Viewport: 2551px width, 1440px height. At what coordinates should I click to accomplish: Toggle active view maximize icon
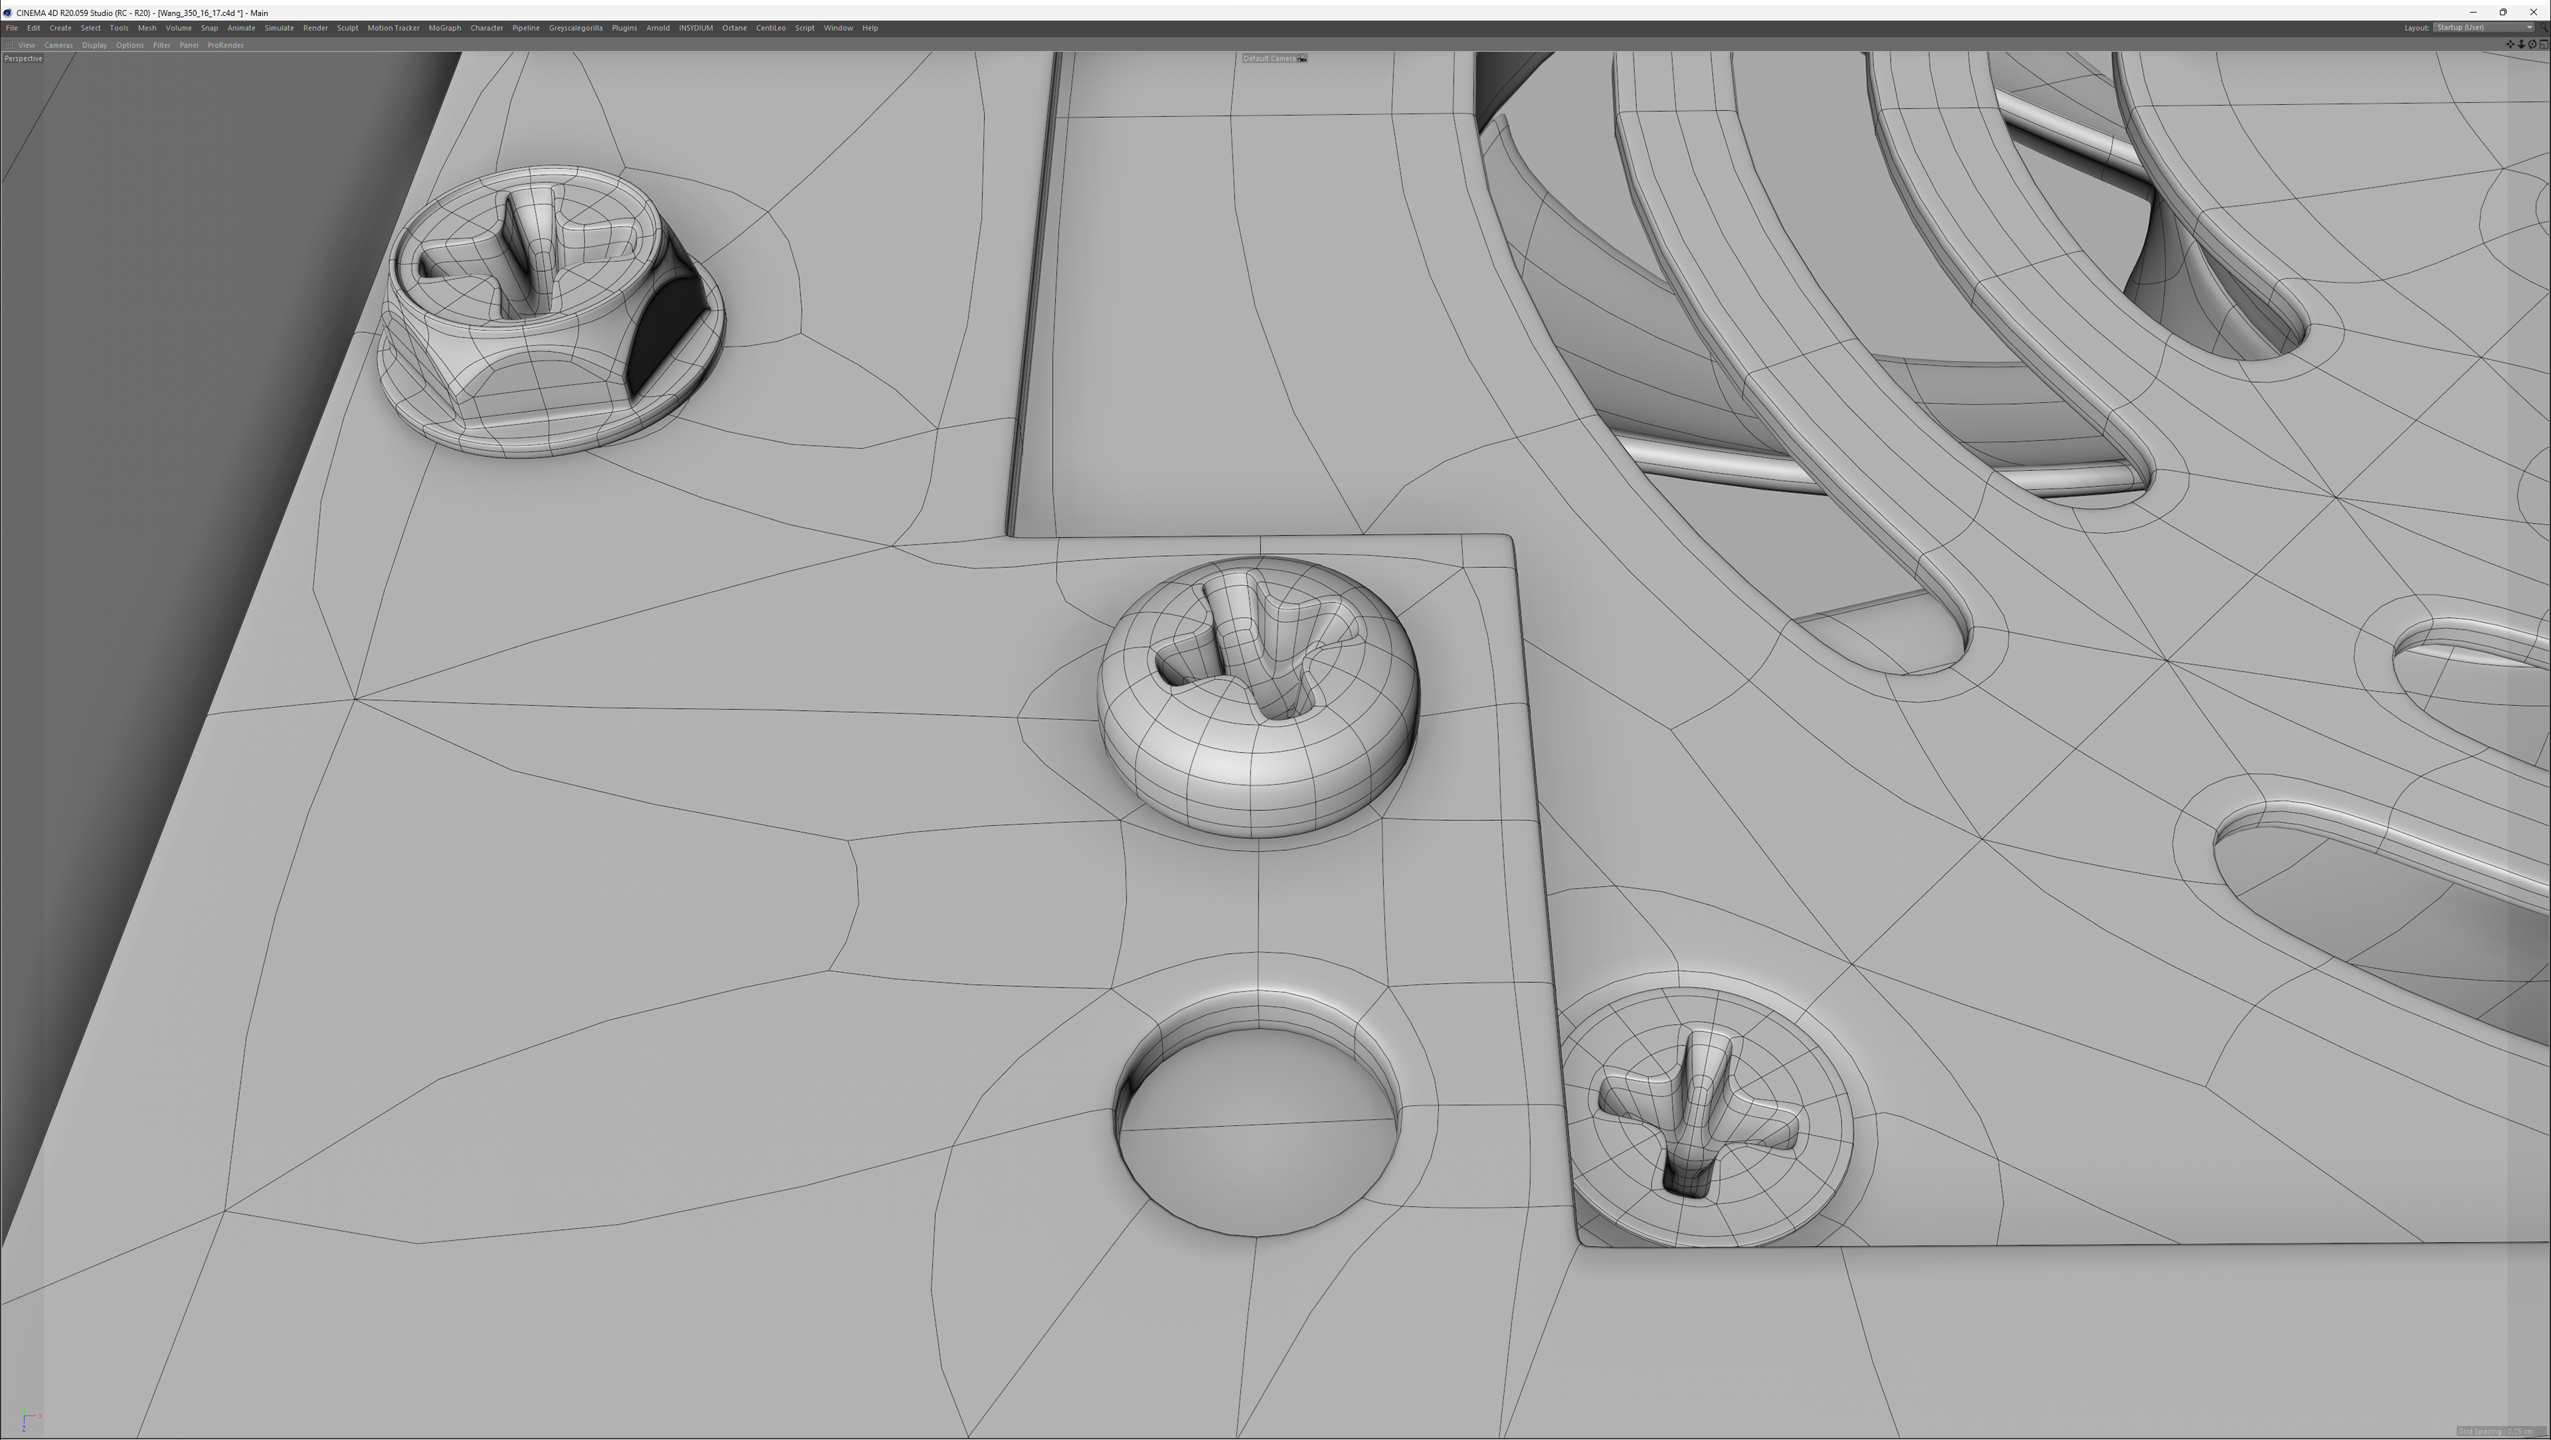point(2543,45)
